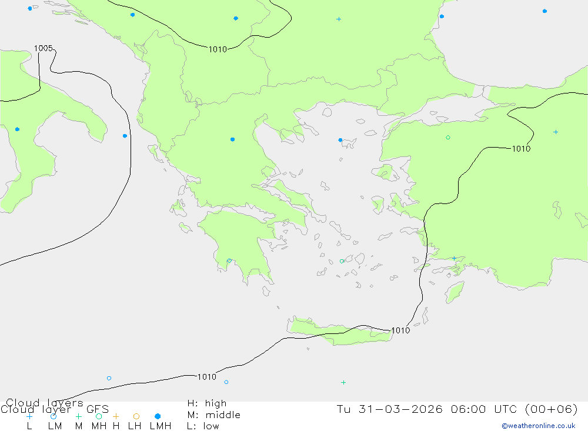Click the blue plus legend symbol for L
Image resolution: width=588 pixels, height=431 pixels.
point(29,416)
